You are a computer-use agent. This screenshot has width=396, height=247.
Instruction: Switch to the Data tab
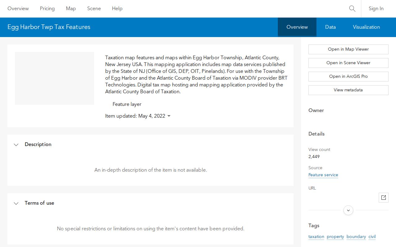click(330, 27)
